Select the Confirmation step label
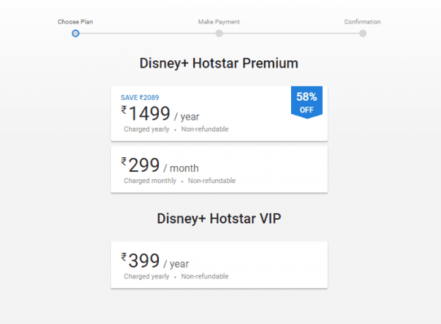This screenshot has height=324, width=441. click(x=362, y=22)
